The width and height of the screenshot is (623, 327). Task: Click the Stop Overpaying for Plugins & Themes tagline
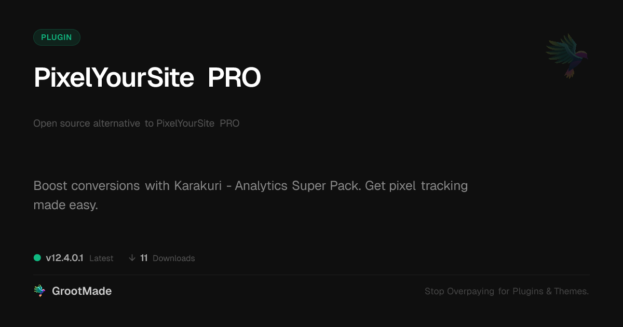[506, 291]
